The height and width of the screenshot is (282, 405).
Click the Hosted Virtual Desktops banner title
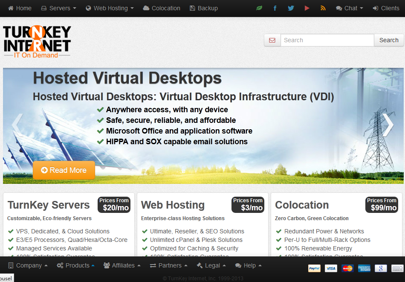[x=127, y=78]
